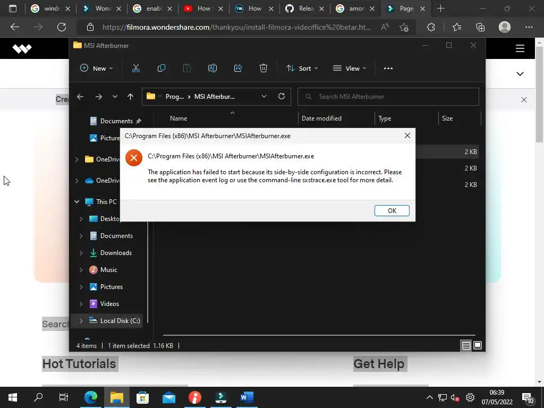Switch to the first Google 'windc' tab
Screen dimensions: 544x408
coord(51,8)
